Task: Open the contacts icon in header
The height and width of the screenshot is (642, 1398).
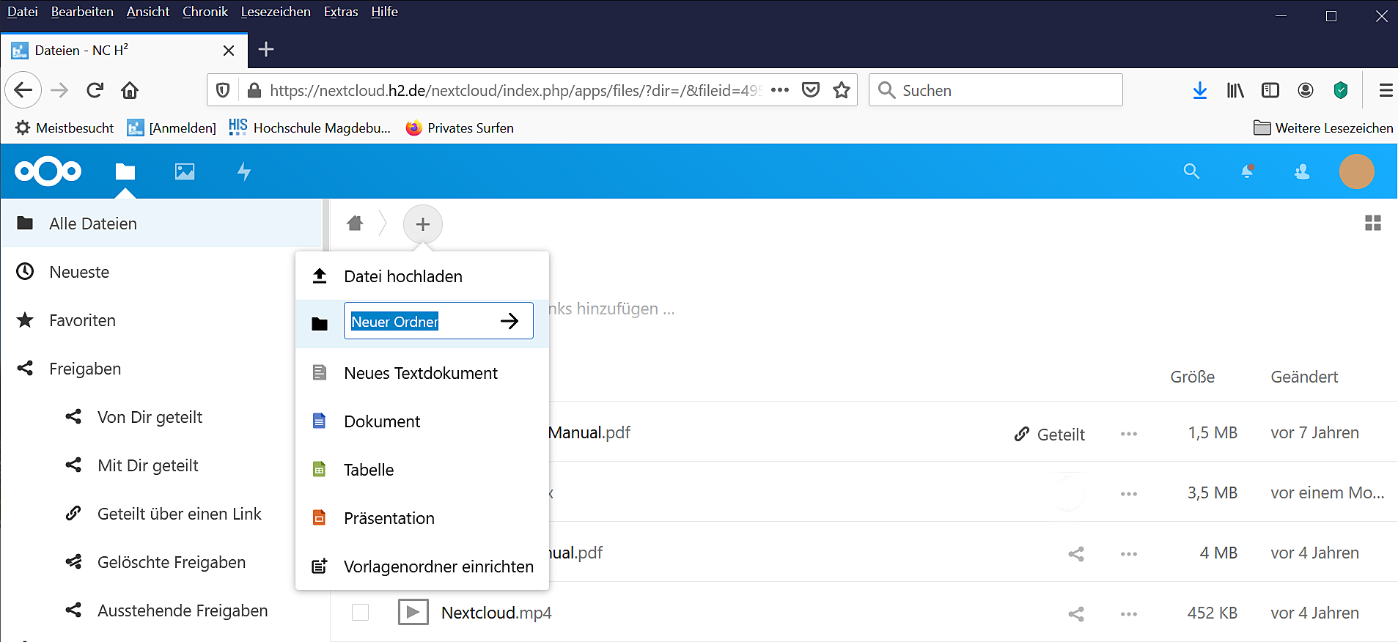Action: click(x=1302, y=171)
